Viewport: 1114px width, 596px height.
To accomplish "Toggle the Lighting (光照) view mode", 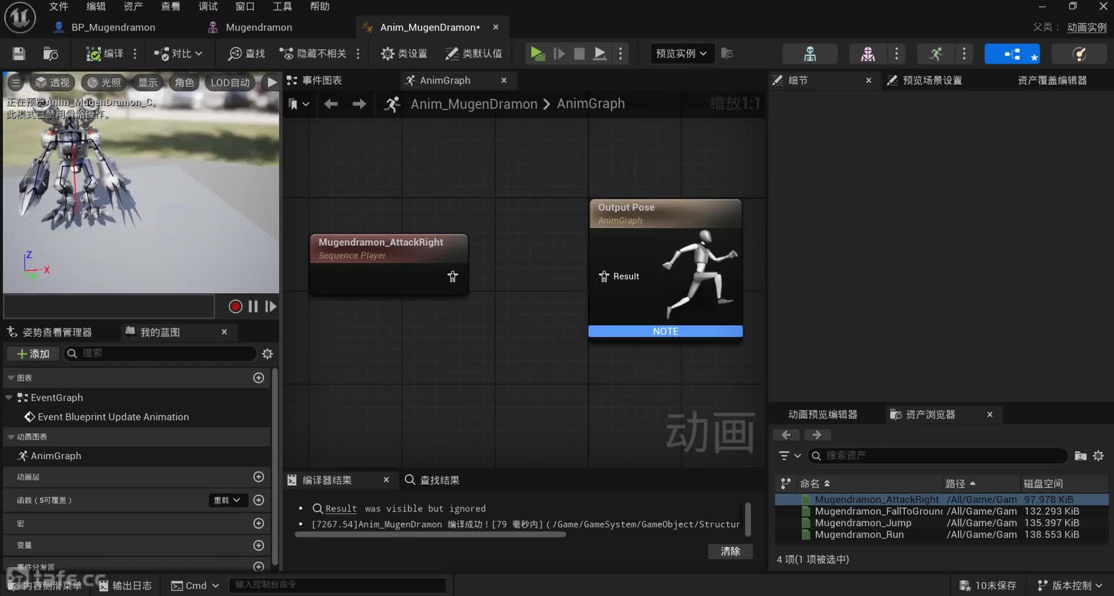I will [104, 82].
